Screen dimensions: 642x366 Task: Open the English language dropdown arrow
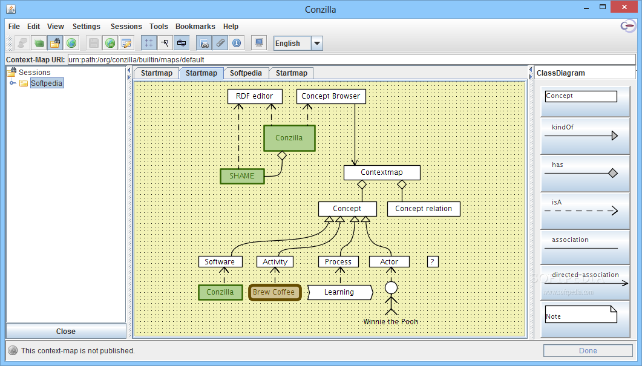tap(317, 44)
